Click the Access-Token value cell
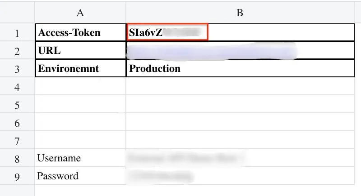The height and width of the screenshot is (196, 361). (167, 33)
